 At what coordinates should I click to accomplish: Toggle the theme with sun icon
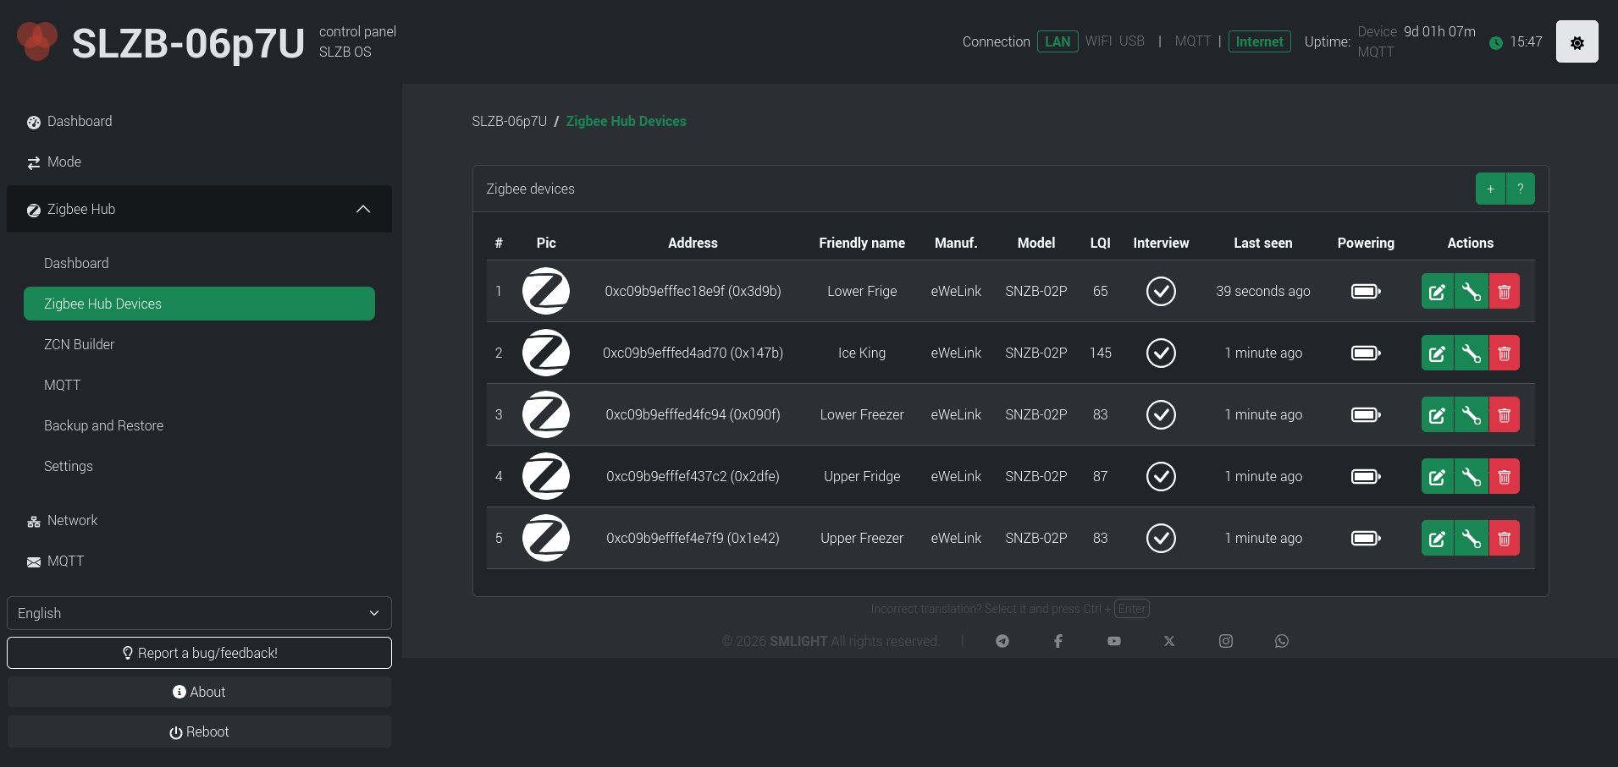tap(1577, 41)
